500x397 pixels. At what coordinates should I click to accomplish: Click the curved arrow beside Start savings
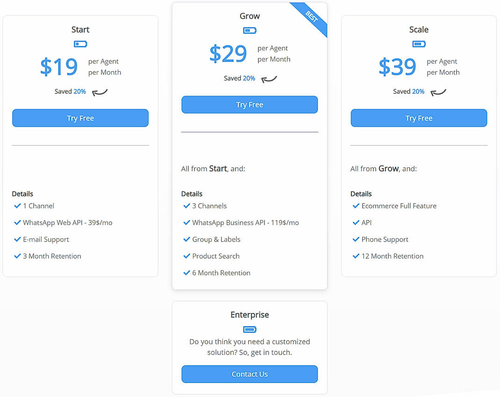[x=100, y=92]
